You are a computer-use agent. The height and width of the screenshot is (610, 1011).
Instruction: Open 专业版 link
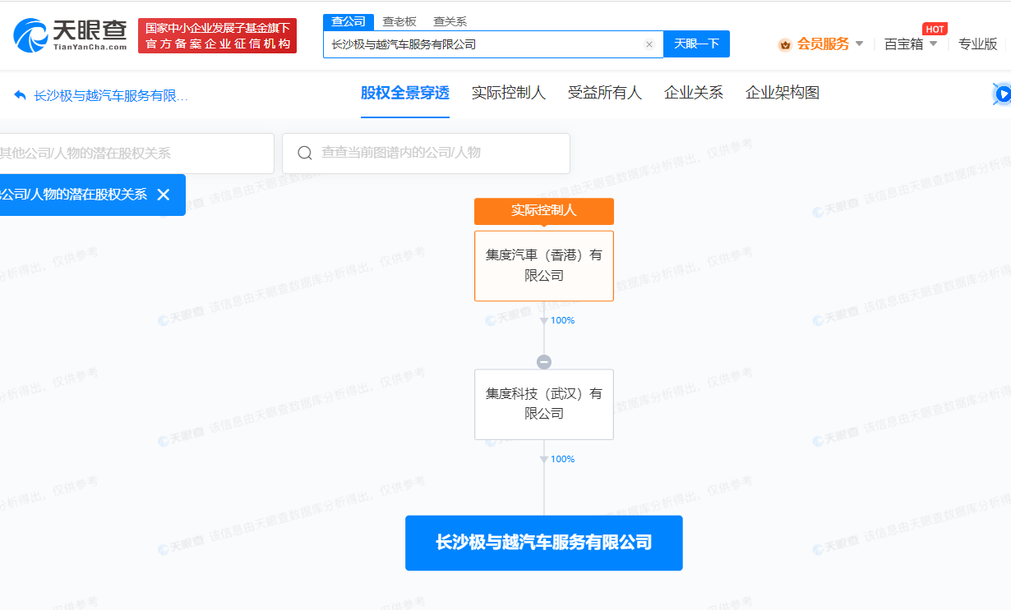(x=978, y=44)
